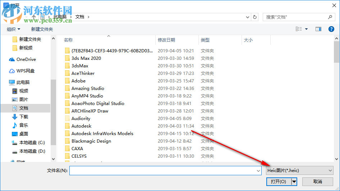
Task: Sort by the 类型 column header
Action: (x=205, y=40)
